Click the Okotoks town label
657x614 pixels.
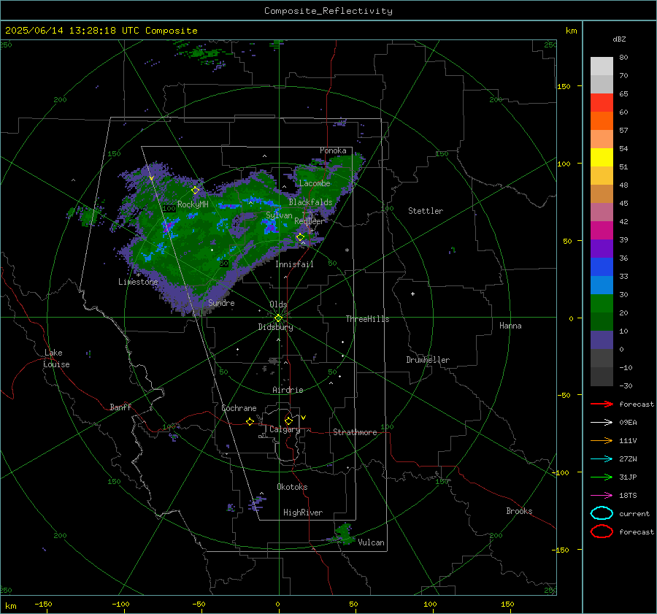[292, 487]
